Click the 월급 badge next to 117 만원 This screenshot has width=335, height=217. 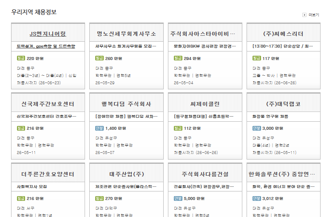257,58
